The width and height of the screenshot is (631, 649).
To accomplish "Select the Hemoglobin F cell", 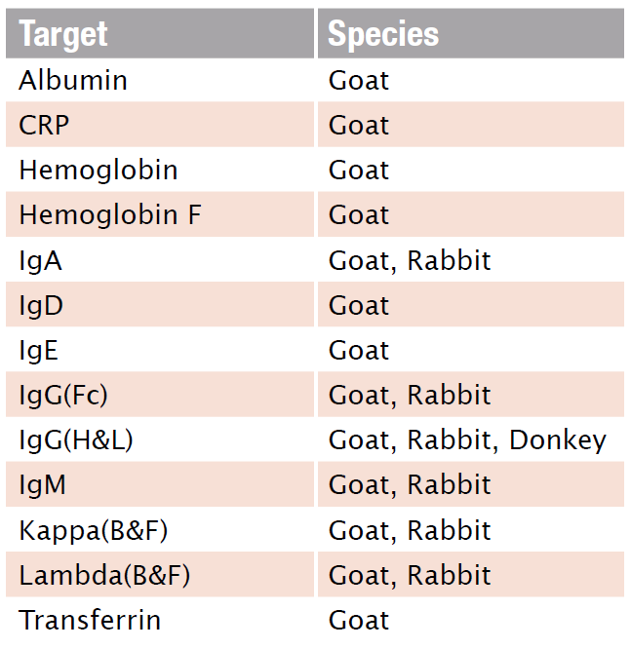I will (110, 214).
